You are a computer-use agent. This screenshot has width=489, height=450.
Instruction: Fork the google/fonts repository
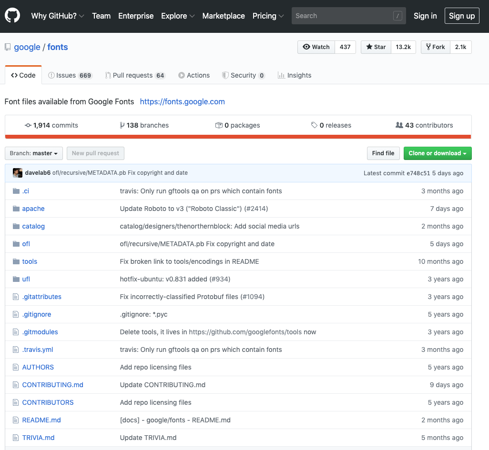[x=435, y=47]
